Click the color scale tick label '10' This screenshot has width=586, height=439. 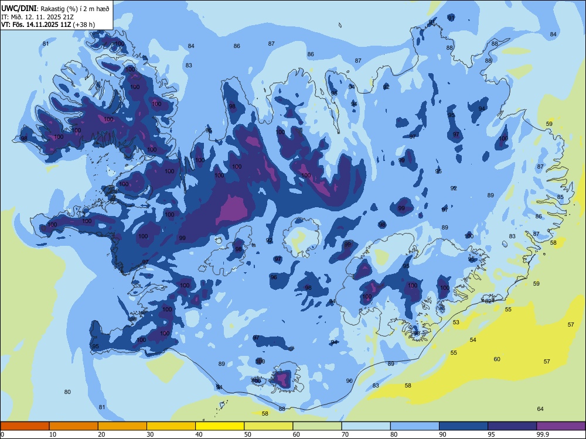pos(53,434)
